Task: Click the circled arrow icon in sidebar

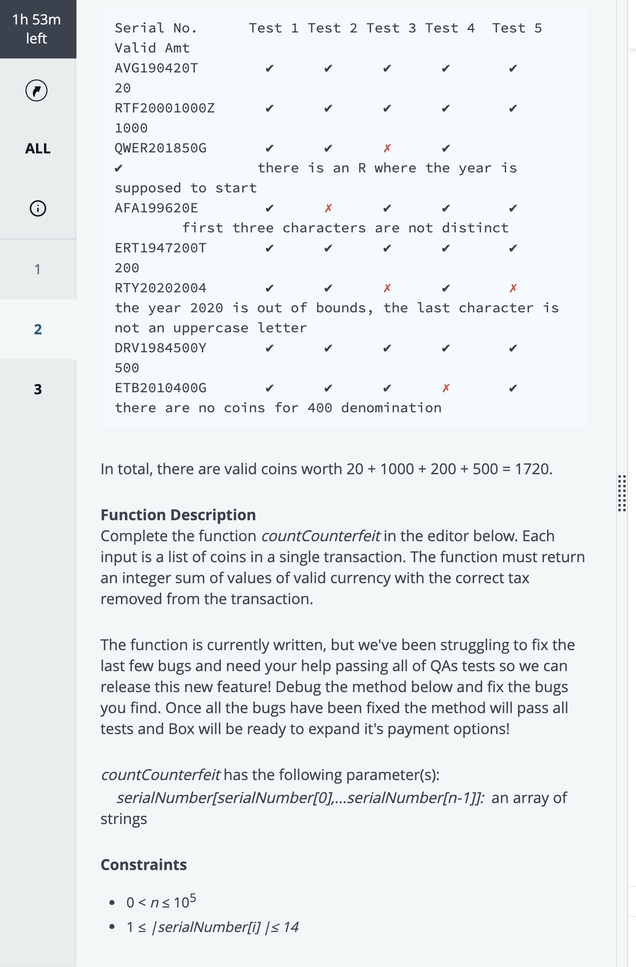Action: 36,90
